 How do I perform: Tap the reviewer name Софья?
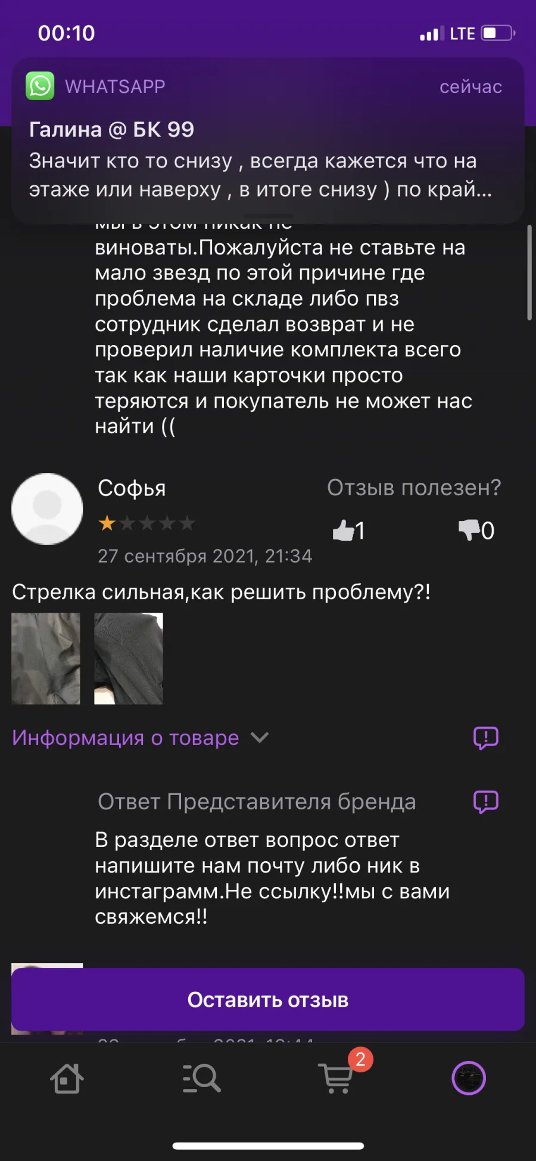click(x=132, y=488)
